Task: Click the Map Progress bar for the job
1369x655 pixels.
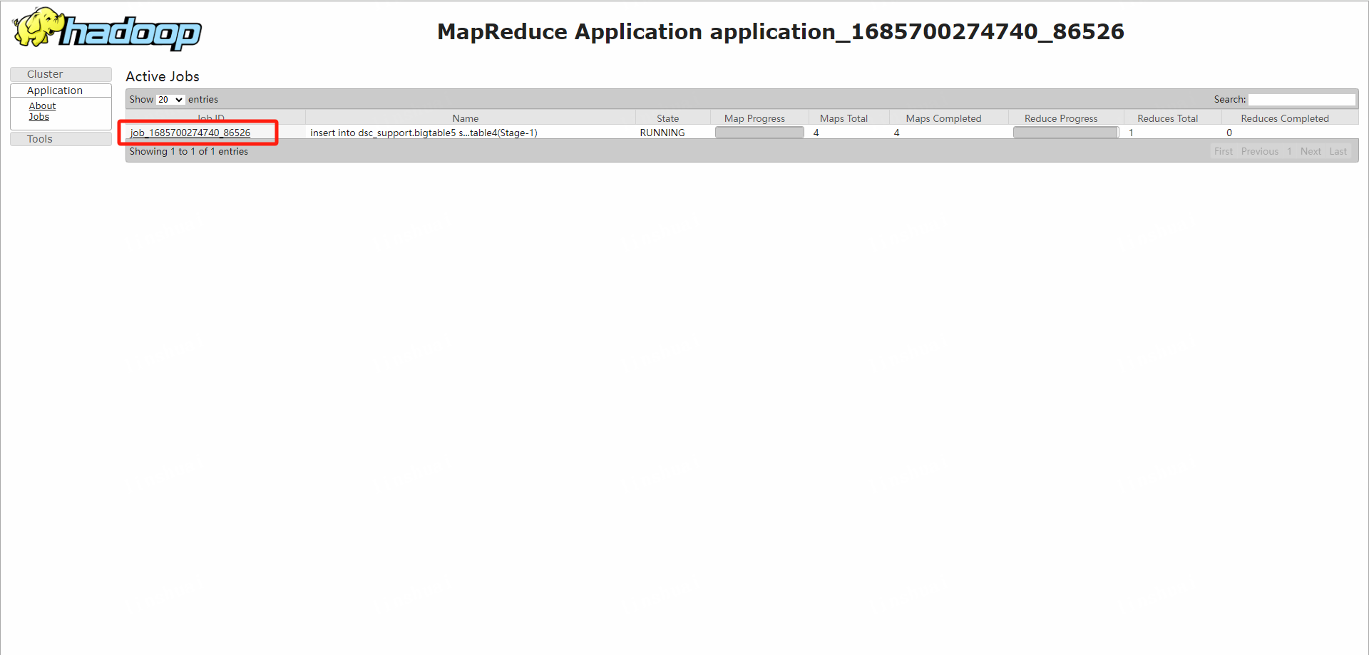Action: coord(759,133)
